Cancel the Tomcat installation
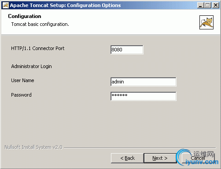Screen dimensions: 221x169 (x=198, y=158)
